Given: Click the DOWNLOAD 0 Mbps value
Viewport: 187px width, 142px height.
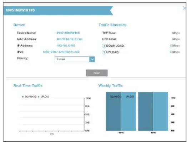Looking at the screenshot, I should click(175, 46).
